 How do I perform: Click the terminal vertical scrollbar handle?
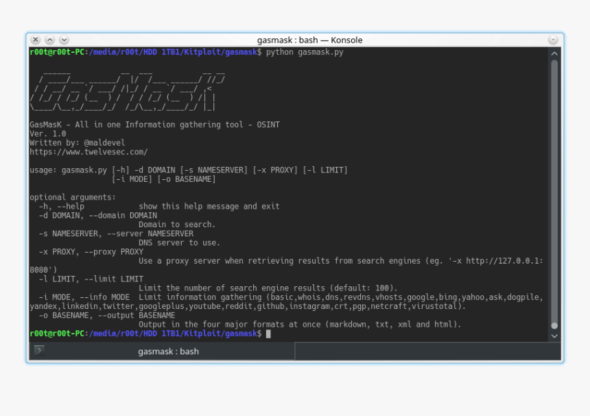[x=554, y=192]
